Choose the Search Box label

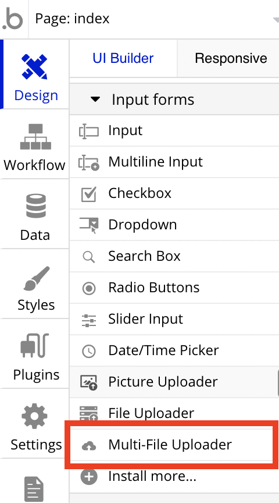(x=145, y=256)
